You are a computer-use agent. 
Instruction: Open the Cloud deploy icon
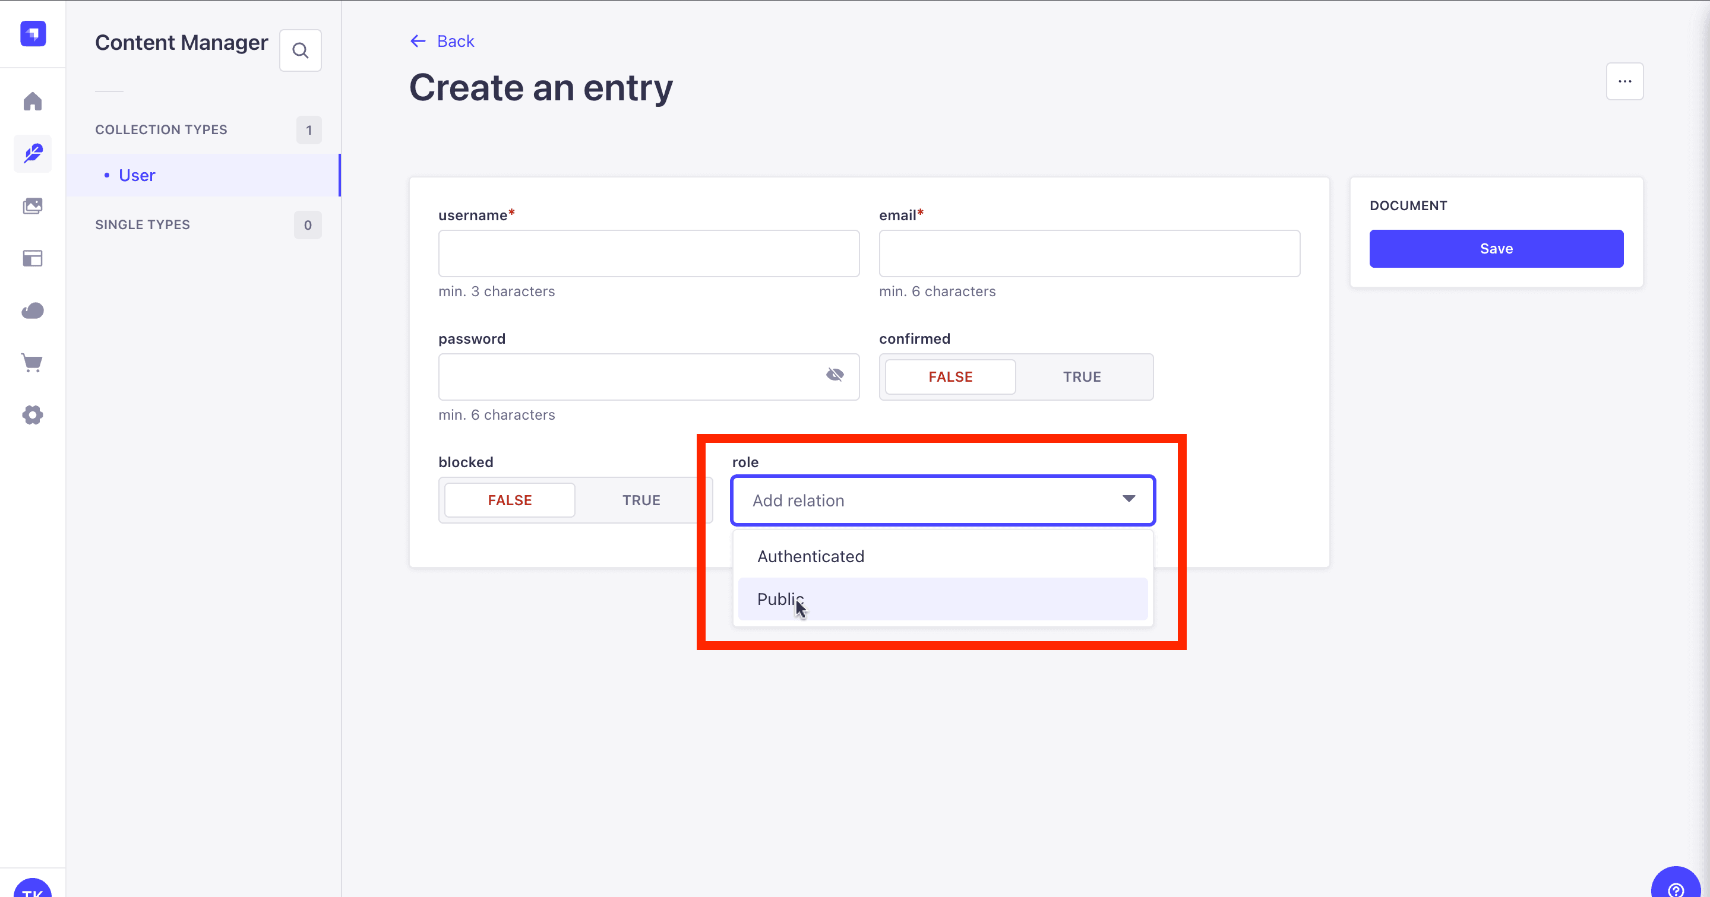coord(33,310)
